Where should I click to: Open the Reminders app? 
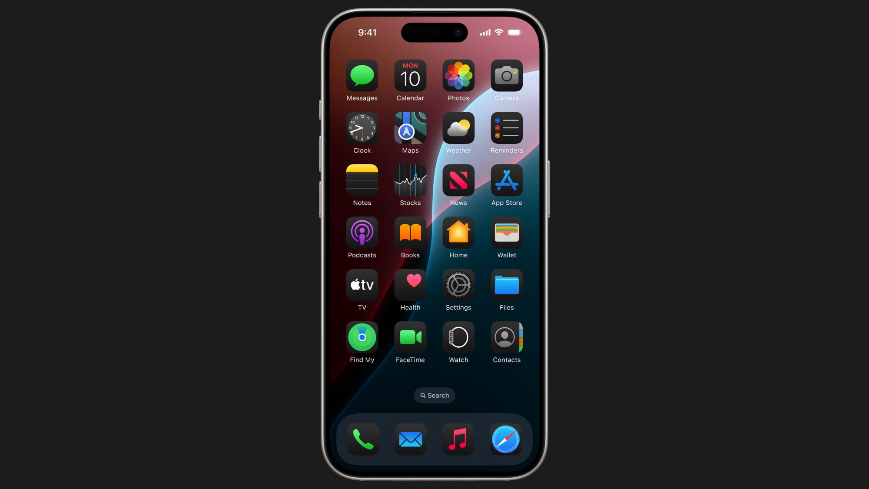[x=507, y=128]
